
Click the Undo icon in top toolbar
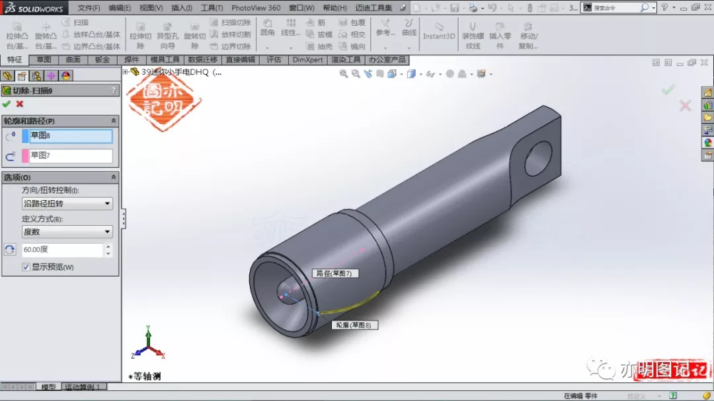tap(492, 8)
